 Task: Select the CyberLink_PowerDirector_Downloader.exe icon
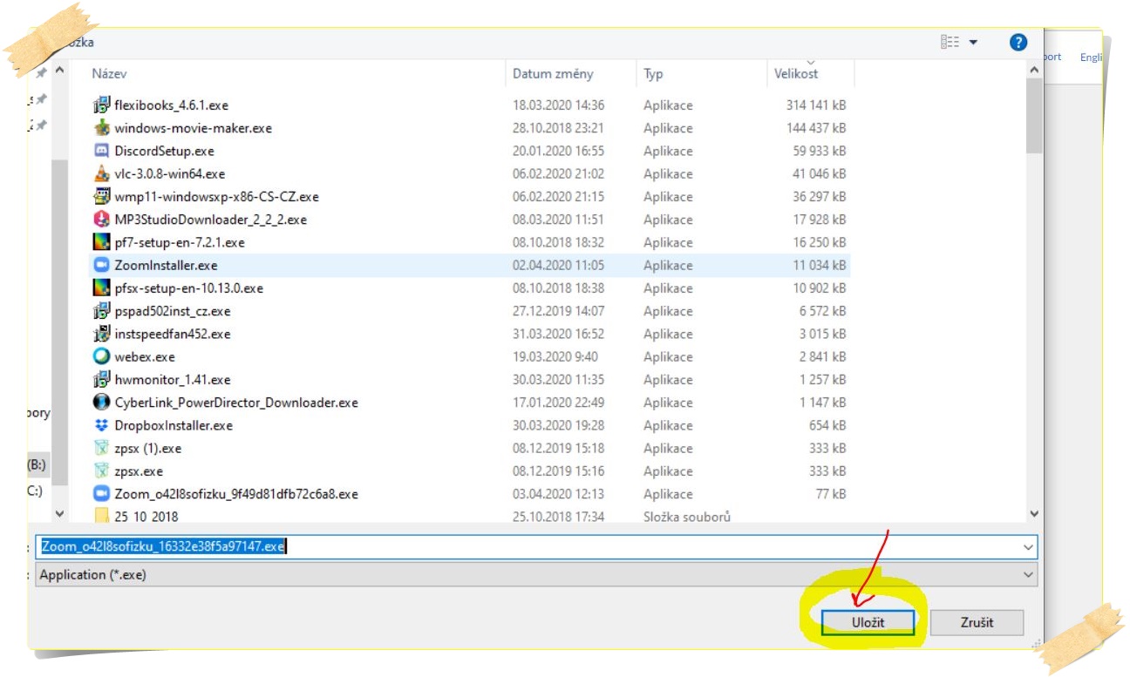point(101,403)
